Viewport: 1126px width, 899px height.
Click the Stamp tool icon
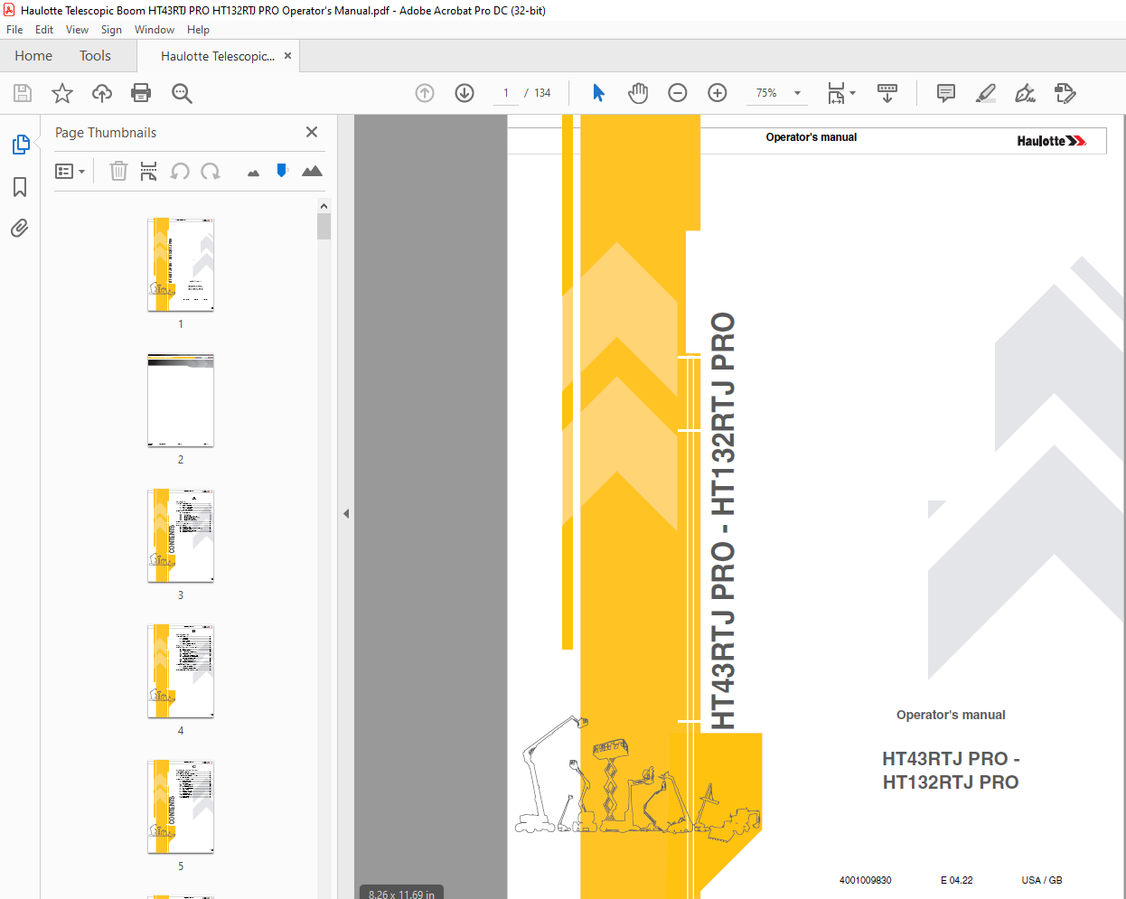click(1065, 93)
